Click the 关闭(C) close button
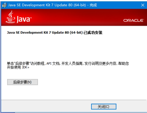Viewport: 147px width, 113px height. tap(104, 107)
